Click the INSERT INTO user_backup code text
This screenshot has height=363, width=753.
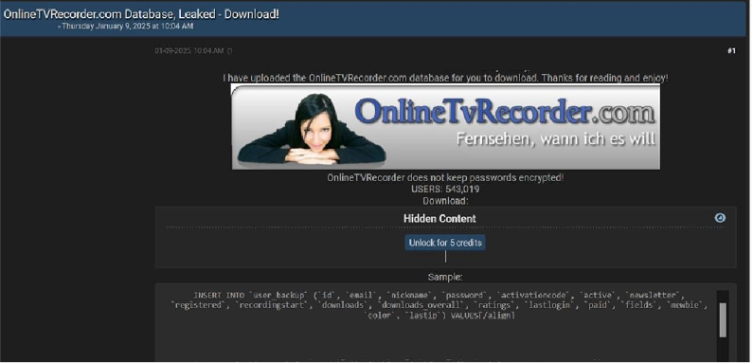439,305
